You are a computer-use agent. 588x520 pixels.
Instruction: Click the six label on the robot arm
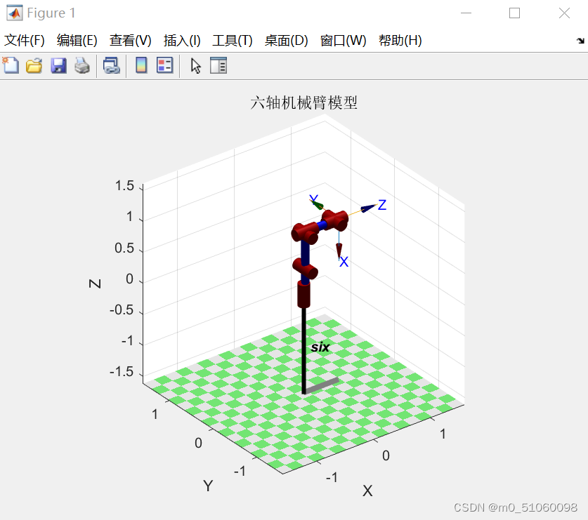point(320,347)
